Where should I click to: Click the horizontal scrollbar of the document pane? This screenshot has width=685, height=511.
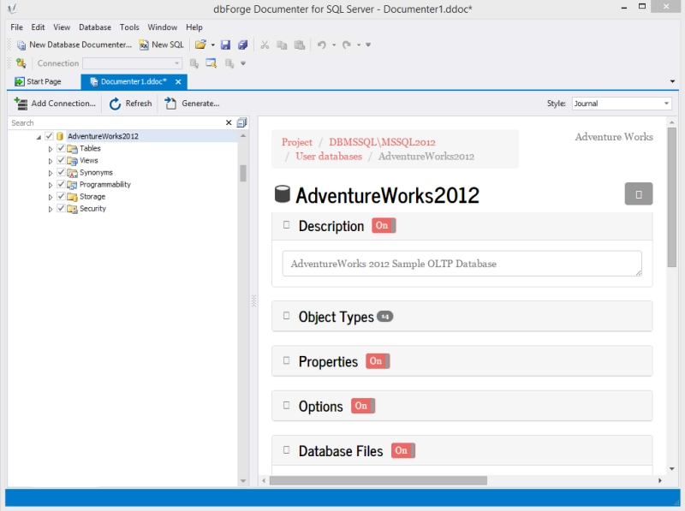point(378,480)
